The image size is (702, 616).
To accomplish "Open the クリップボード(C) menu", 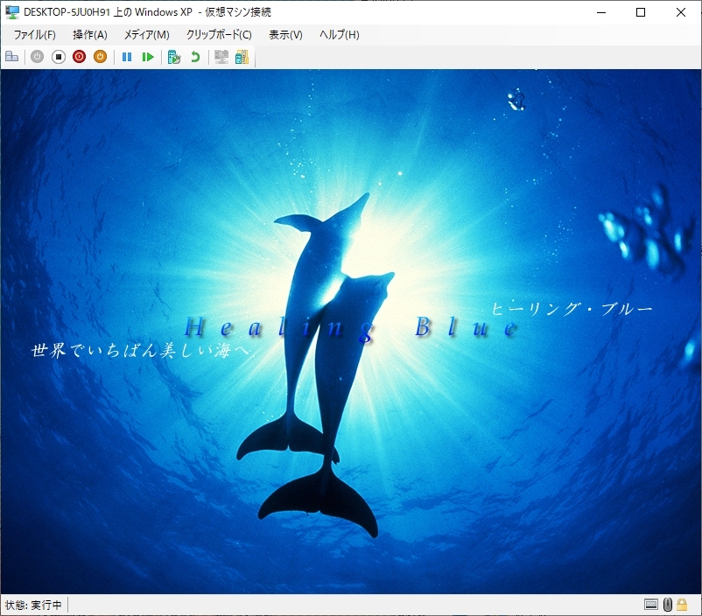I will pos(218,35).
